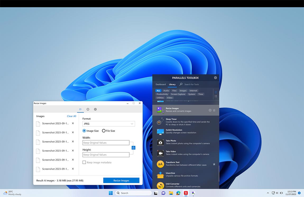Screen dimensions: 304x197
Task: Click the Take Photo camera icon
Action: 160,142
